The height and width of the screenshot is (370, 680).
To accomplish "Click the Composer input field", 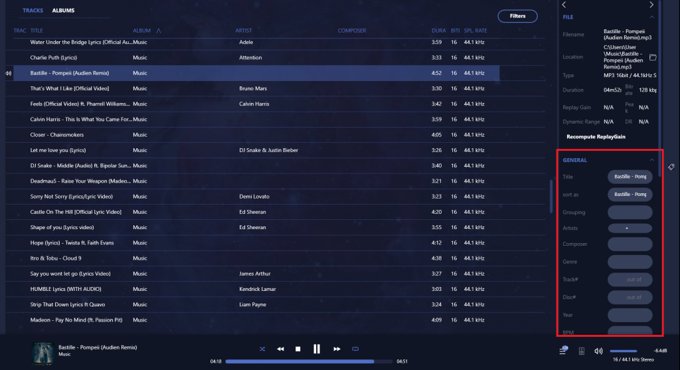I will [630, 244].
